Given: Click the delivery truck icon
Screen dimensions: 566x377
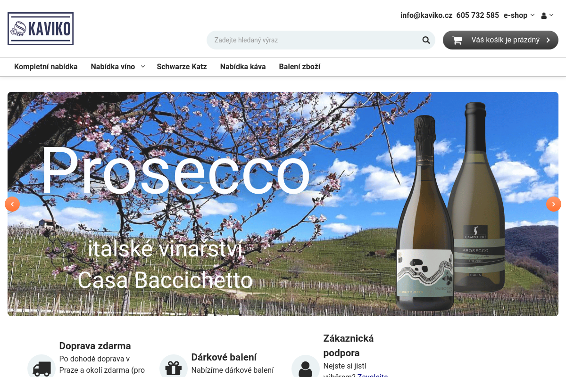Looking at the screenshot, I should tap(42, 368).
